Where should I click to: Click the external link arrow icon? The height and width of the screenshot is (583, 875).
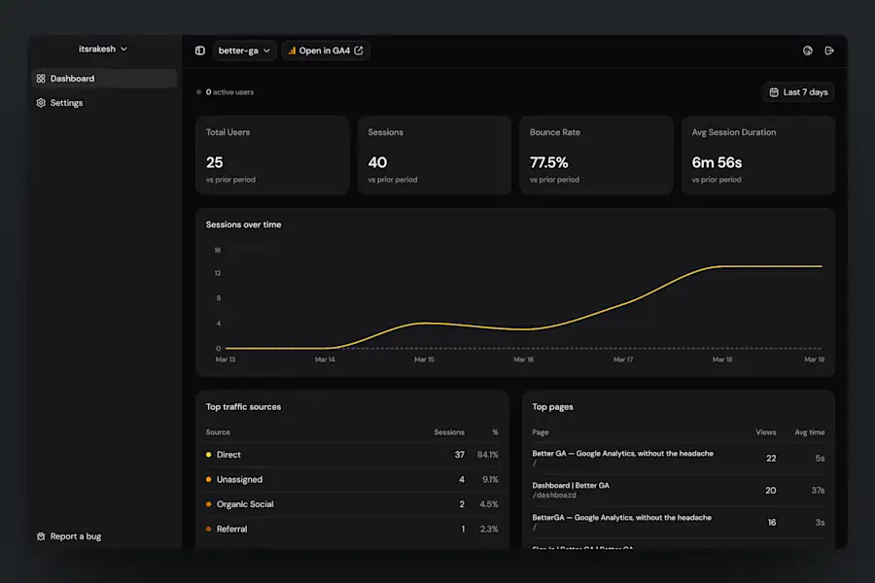click(x=358, y=51)
